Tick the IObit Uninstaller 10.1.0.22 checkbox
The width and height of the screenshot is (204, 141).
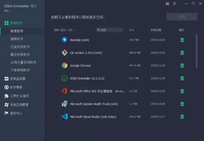pos(56,78)
